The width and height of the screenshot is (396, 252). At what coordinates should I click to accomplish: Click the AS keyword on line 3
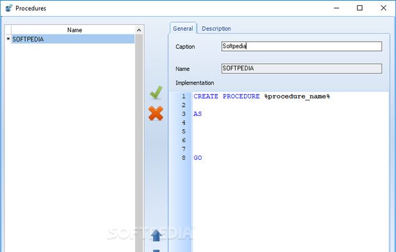click(x=197, y=114)
